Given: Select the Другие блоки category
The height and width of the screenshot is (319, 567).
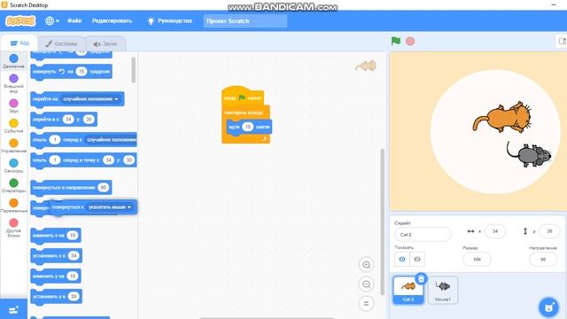Looking at the screenshot, I should [14, 228].
